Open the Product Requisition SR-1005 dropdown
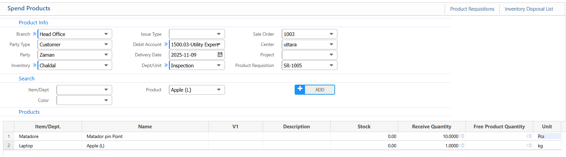Screen dimensions: 566x157 [x=331, y=65]
